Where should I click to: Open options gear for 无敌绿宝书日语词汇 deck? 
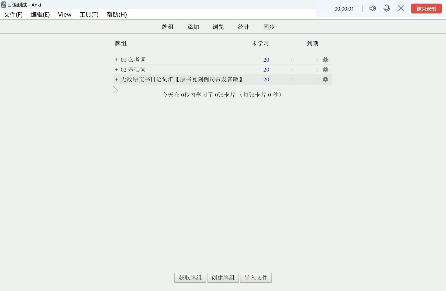(326, 79)
